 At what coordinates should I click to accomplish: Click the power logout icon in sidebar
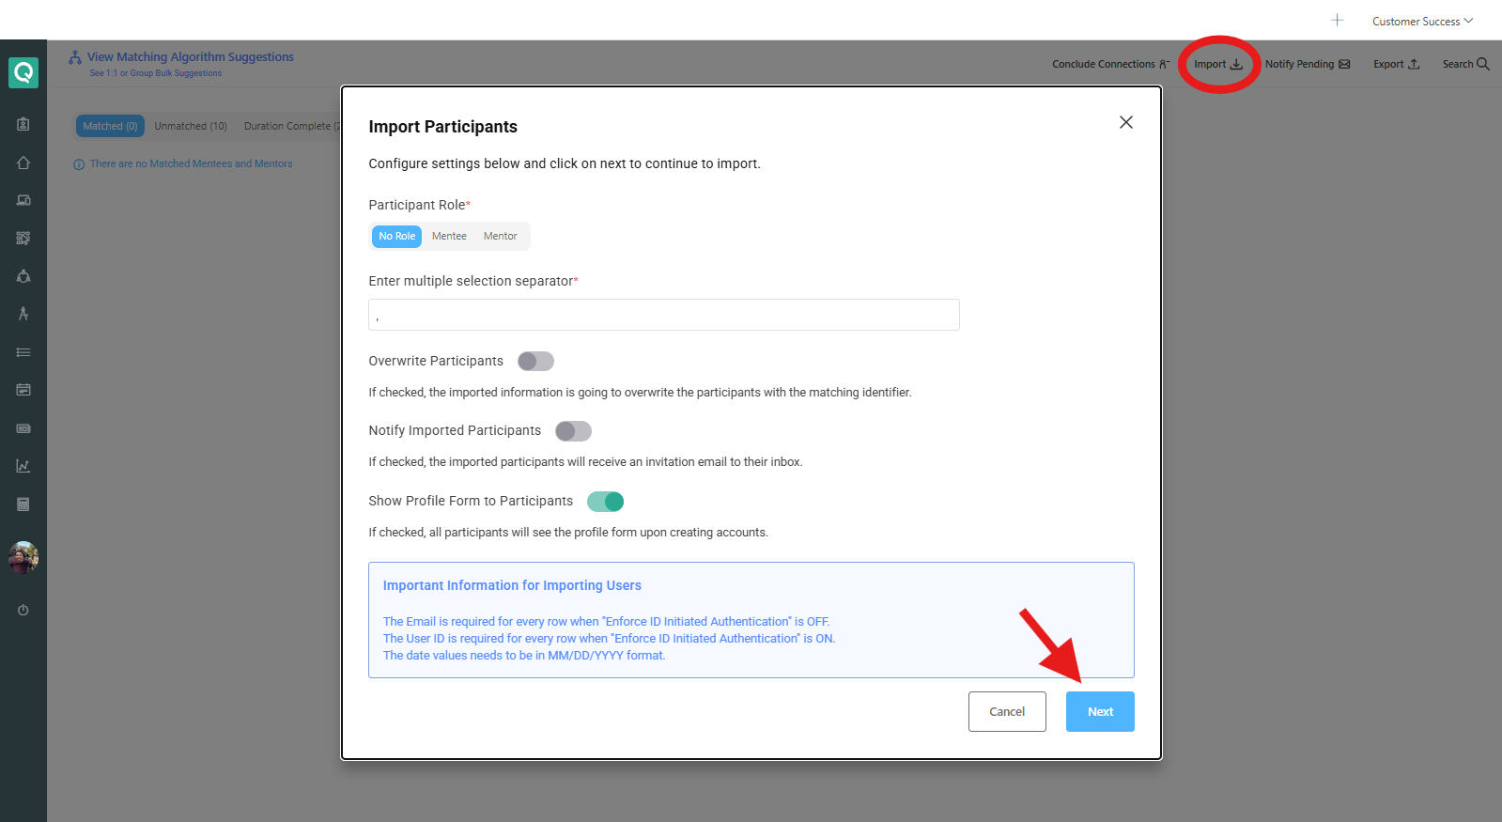pos(23,611)
